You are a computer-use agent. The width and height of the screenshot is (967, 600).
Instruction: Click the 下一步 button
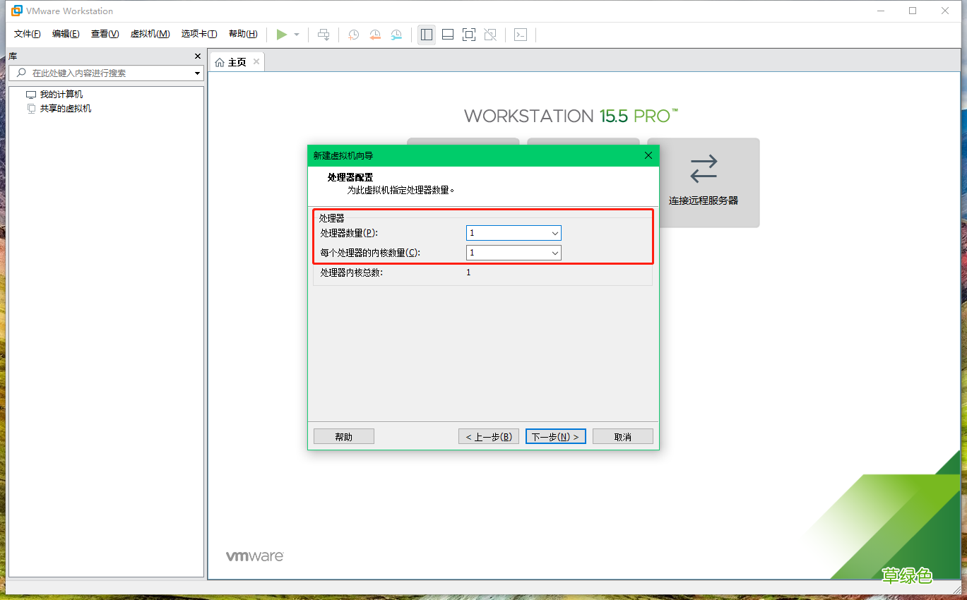pyautogui.click(x=555, y=436)
